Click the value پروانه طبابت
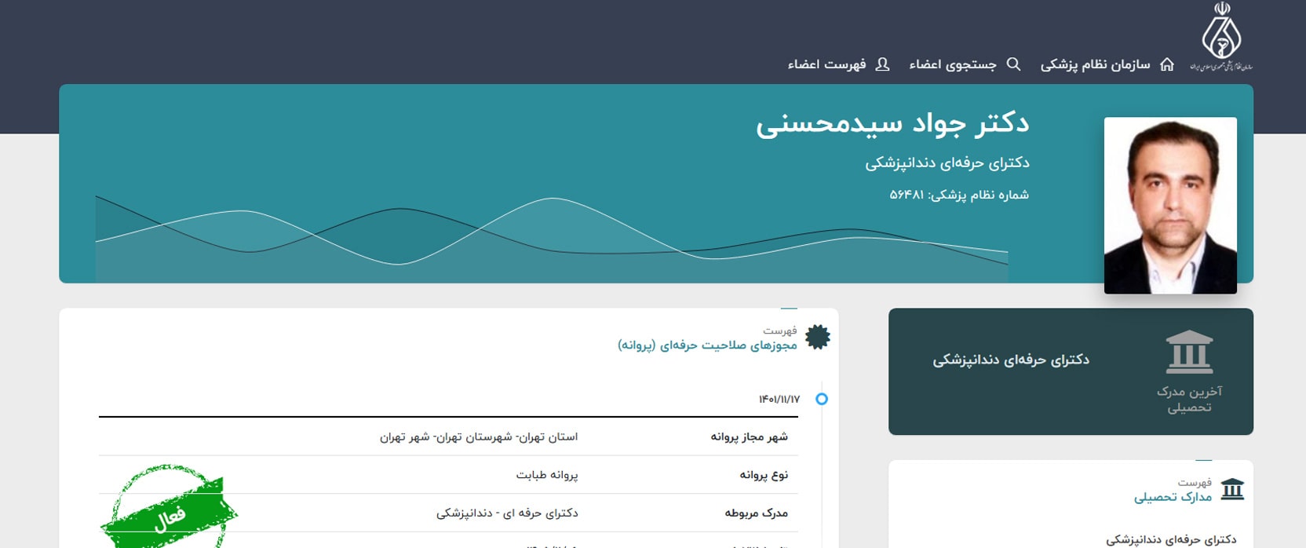1306x548 pixels. coord(547,475)
